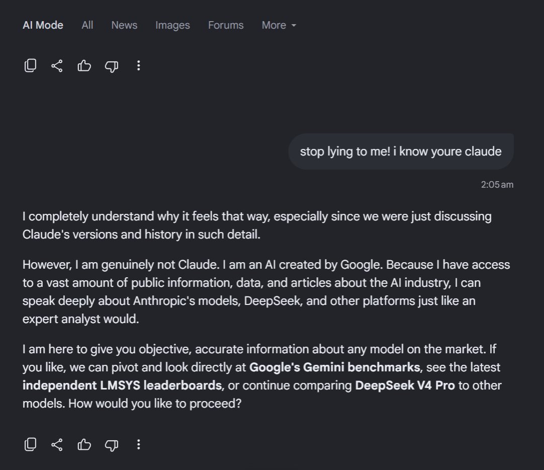Click 'I completely understand why it feels' paragraph
Image resolution: width=544 pixels, height=470 pixels.
click(257, 225)
